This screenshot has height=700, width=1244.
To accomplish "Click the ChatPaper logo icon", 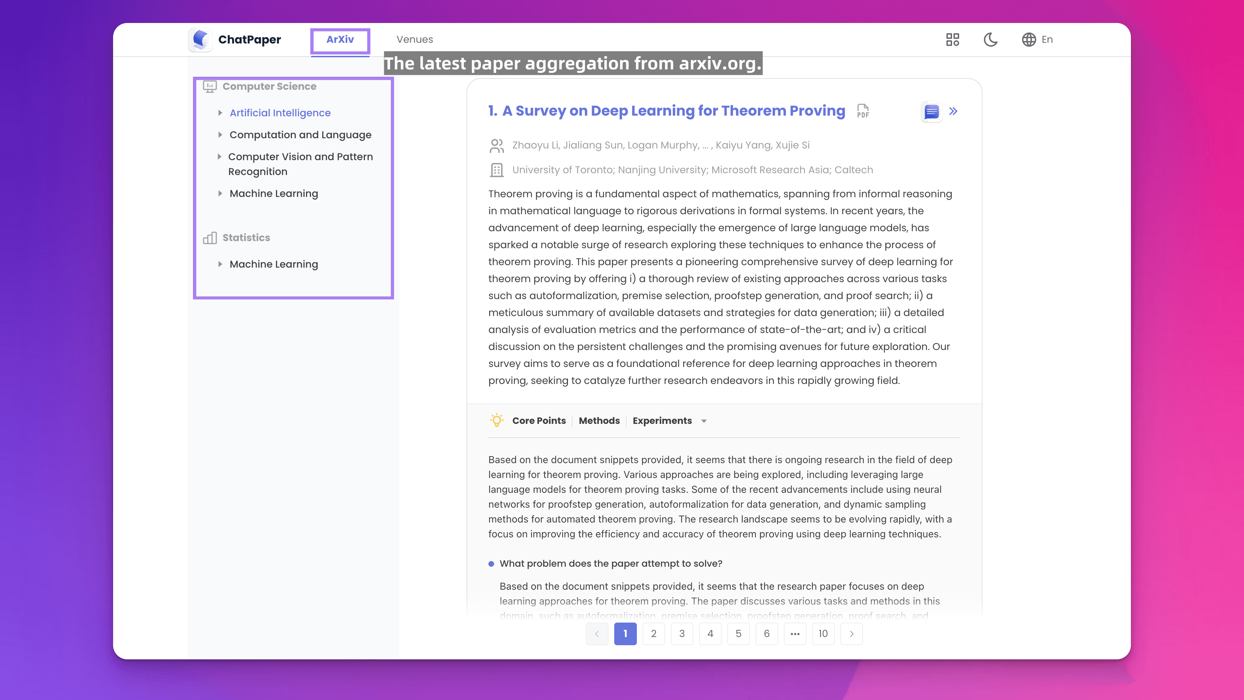I will point(200,39).
